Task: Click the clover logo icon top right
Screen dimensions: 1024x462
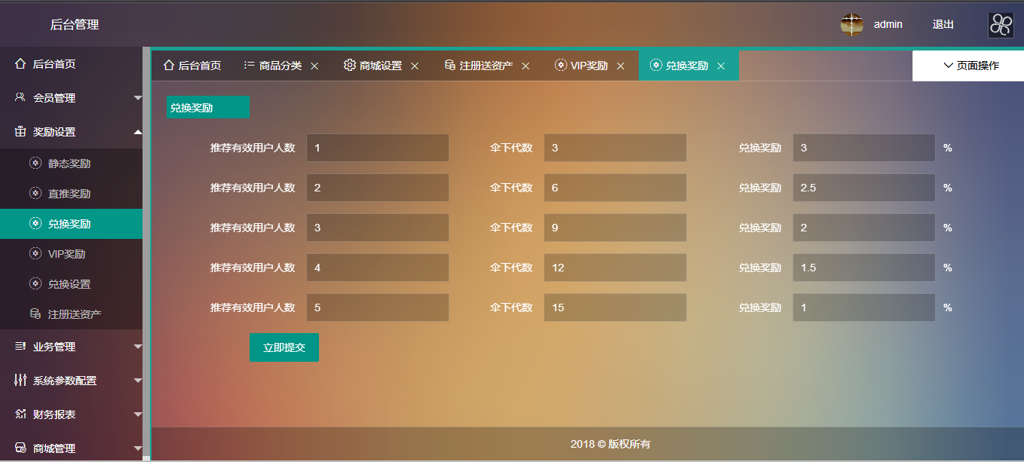Action: (x=1001, y=24)
